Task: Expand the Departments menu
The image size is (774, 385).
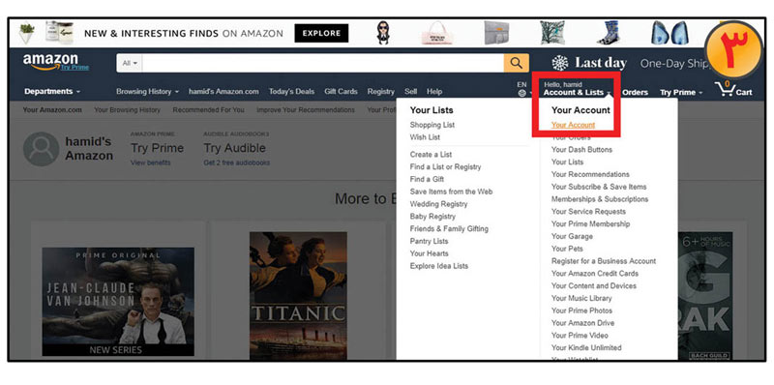Action: coord(52,91)
